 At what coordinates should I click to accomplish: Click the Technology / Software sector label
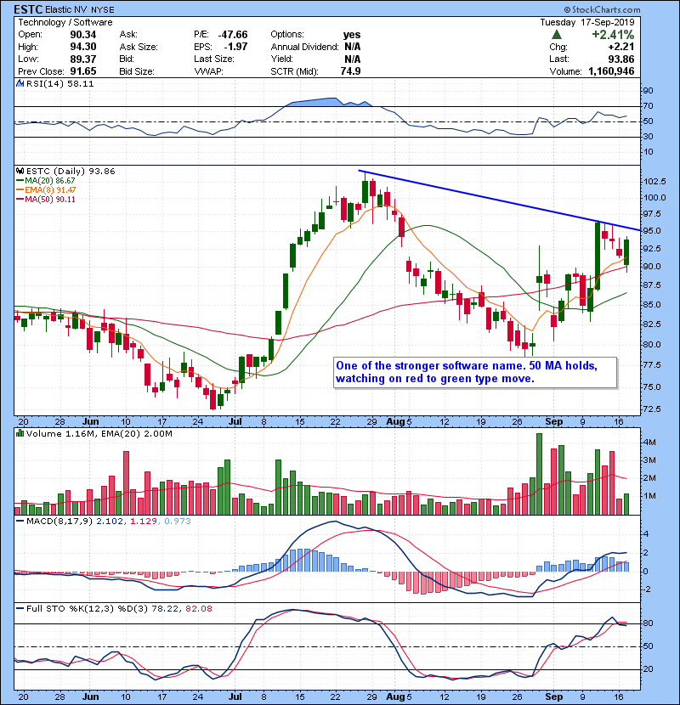[x=65, y=22]
